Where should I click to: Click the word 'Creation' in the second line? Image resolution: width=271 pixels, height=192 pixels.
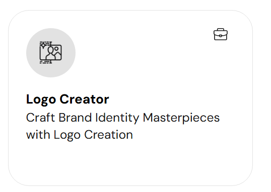coord(108,135)
